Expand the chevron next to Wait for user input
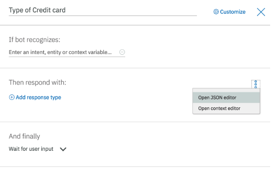The width and height of the screenshot is (273, 188). tap(63, 149)
